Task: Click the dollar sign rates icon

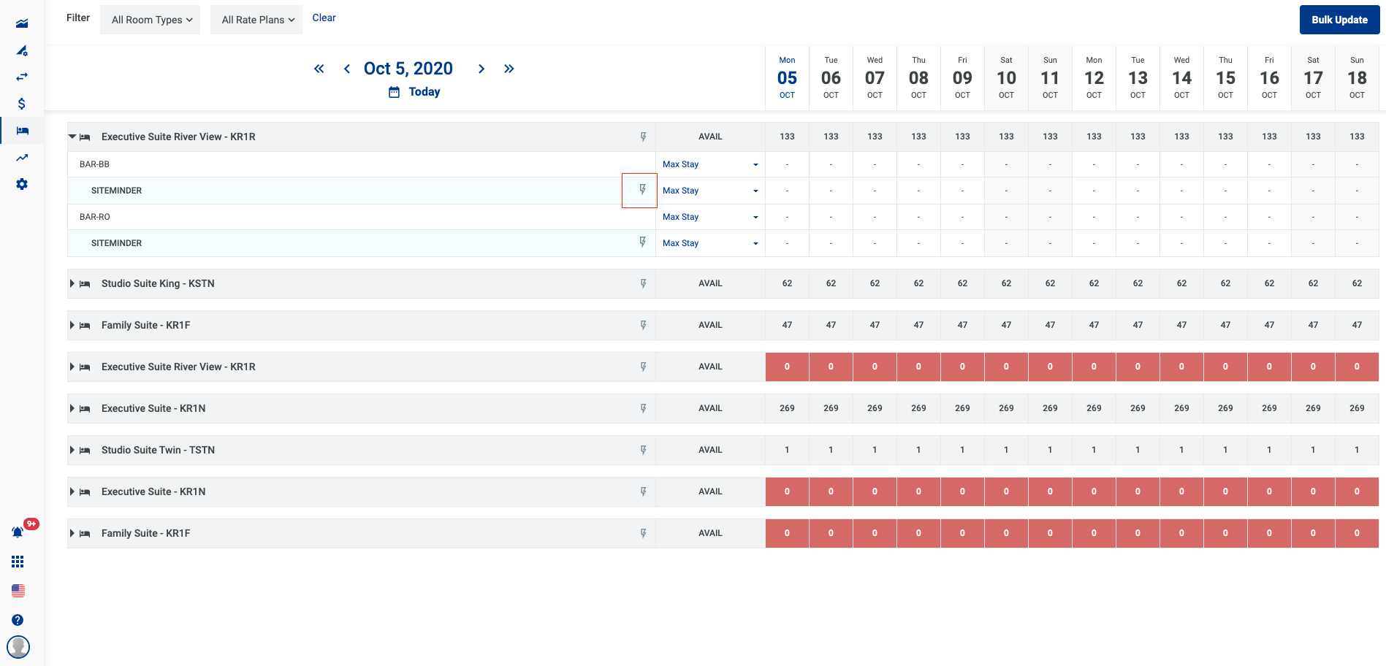Action: coord(22,104)
